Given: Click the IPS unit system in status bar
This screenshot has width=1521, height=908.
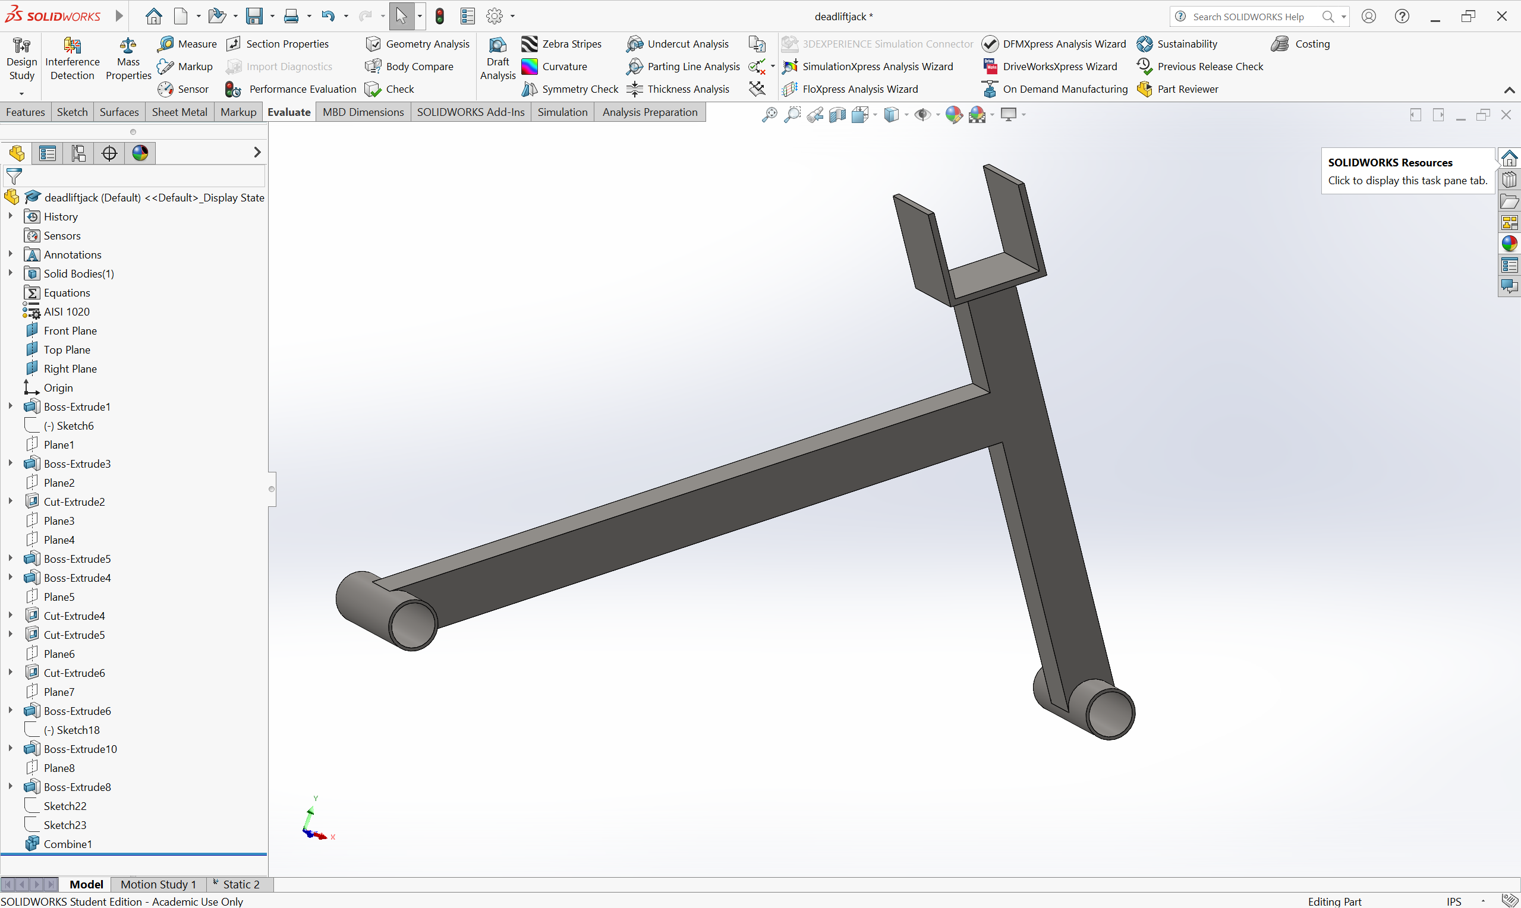Looking at the screenshot, I should coord(1454,901).
